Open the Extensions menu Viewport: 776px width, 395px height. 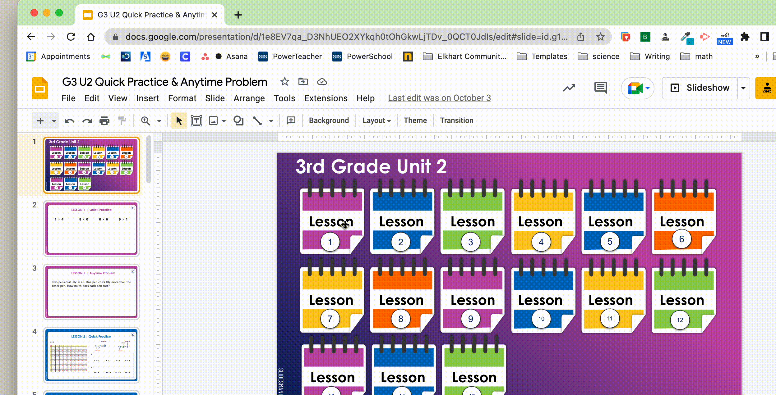[x=326, y=98]
